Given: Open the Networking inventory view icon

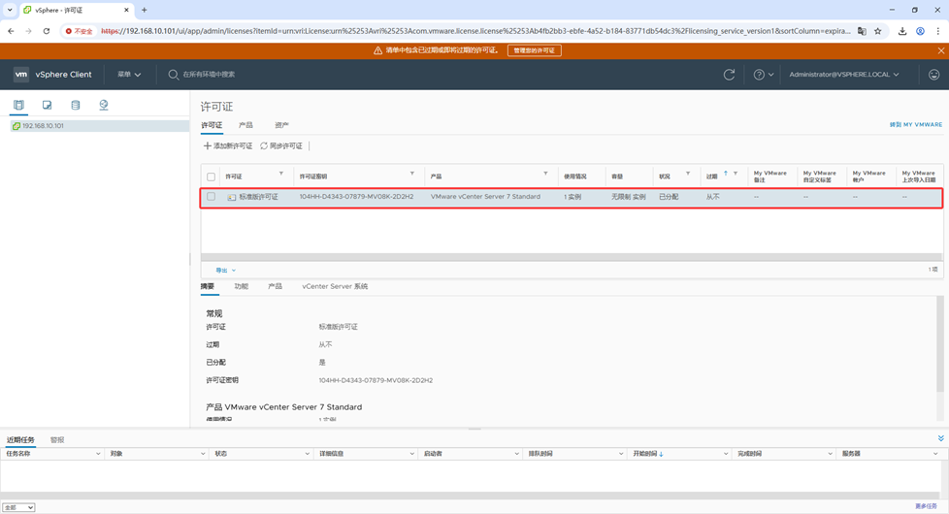Looking at the screenshot, I should 104,105.
